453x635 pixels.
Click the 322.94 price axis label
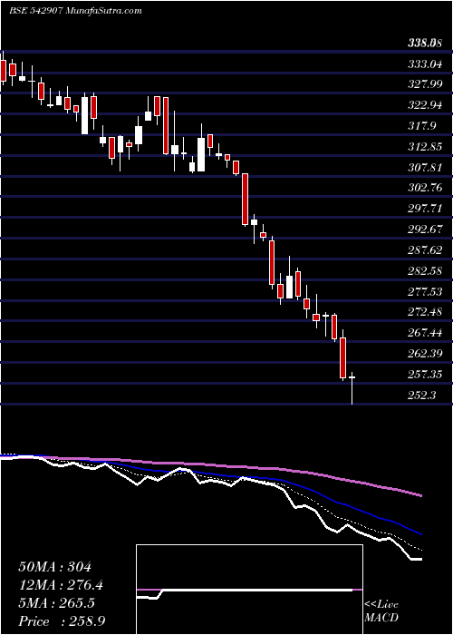pos(425,105)
